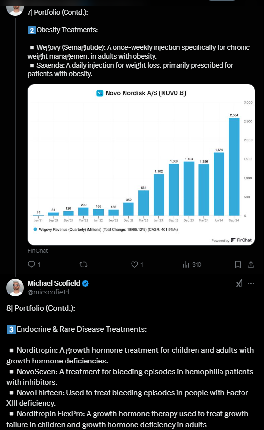Click the Endocrine & Rare Disease tweet text
The image size is (264, 430).
click(130, 366)
